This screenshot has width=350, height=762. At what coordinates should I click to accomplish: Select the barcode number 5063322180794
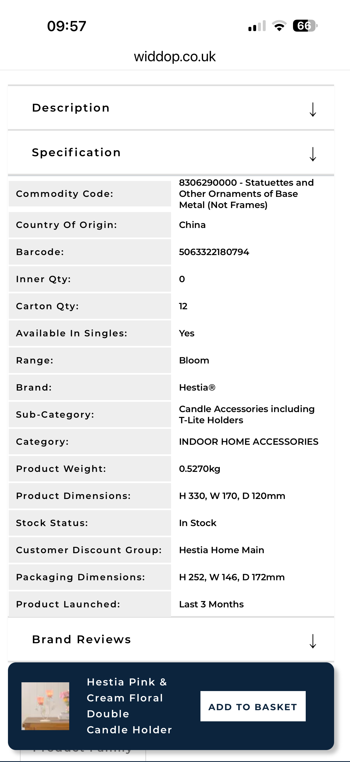pyautogui.click(x=214, y=252)
